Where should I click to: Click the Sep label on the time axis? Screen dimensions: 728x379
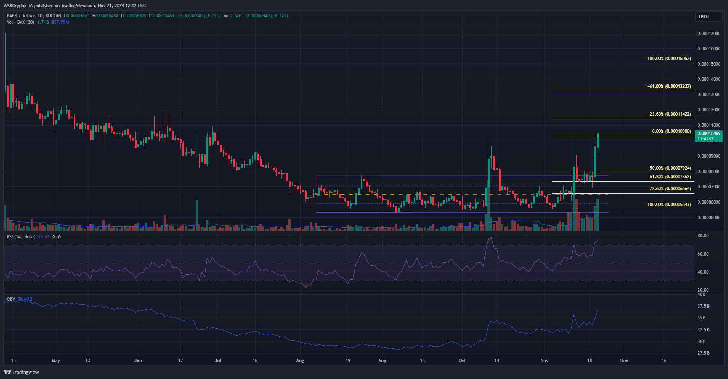click(382, 361)
